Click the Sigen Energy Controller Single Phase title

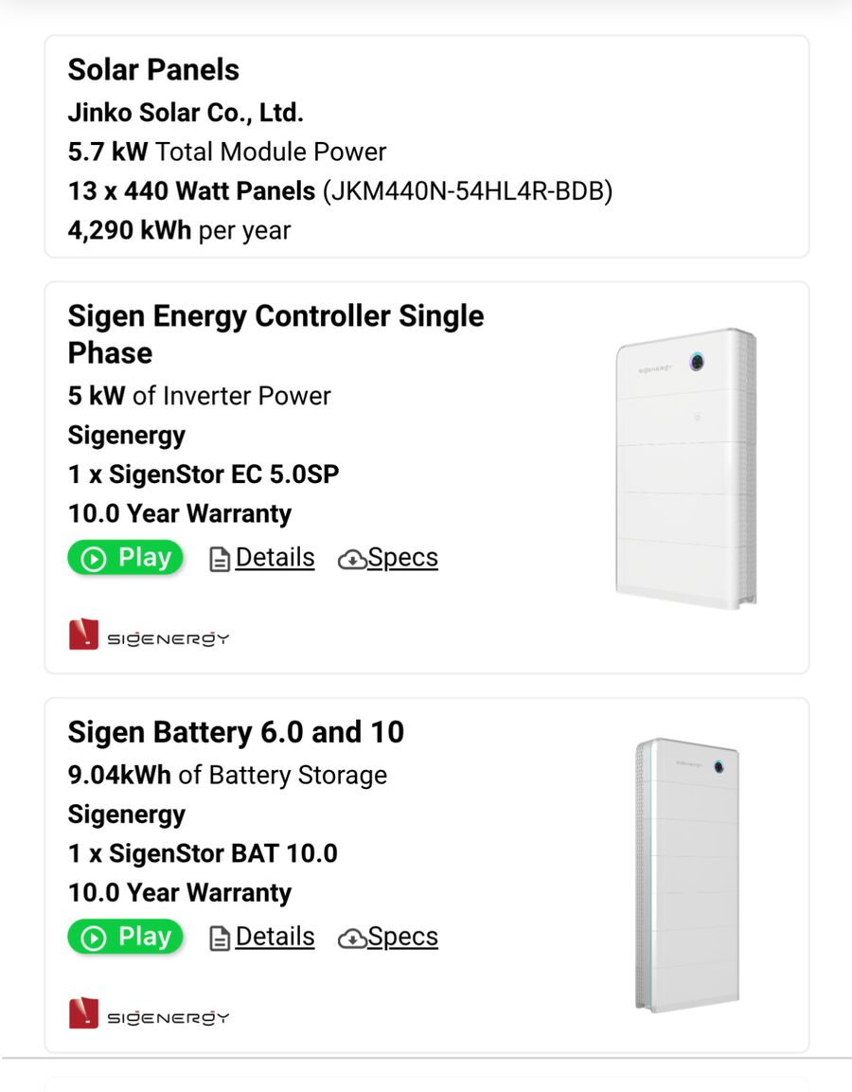coord(275,333)
